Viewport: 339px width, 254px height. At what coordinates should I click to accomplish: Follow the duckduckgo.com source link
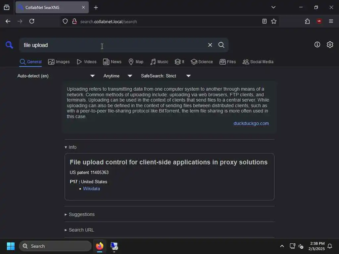tap(251, 124)
